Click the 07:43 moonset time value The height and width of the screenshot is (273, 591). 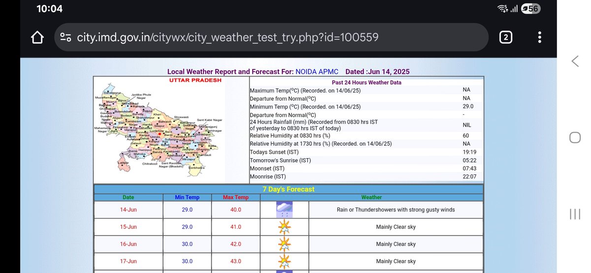(469, 169)
